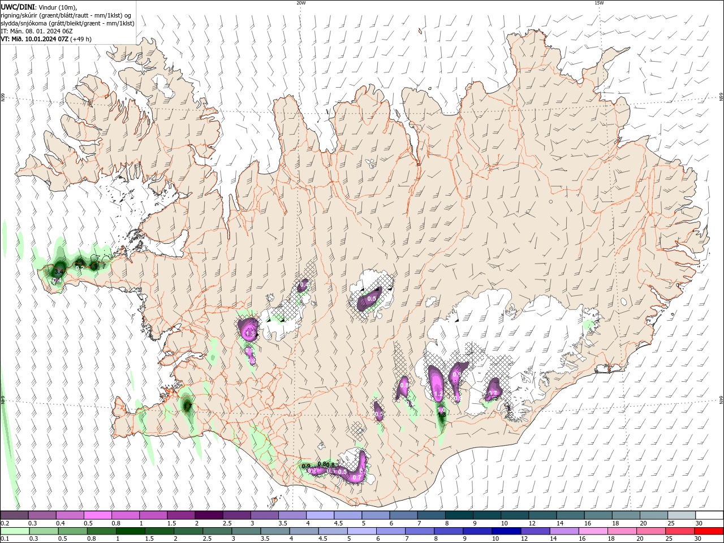Viewport: 724px width, 543px height.
Task: Click the dark teal 8–9 upper-row swatch
Action: tap(459, 515)
